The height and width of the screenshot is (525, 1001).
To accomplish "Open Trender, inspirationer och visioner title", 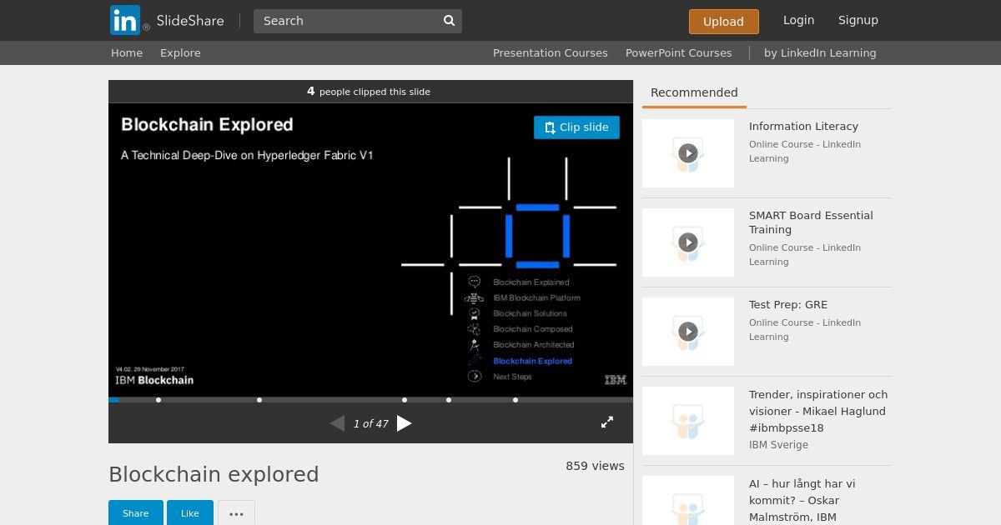I will point(818,411).
